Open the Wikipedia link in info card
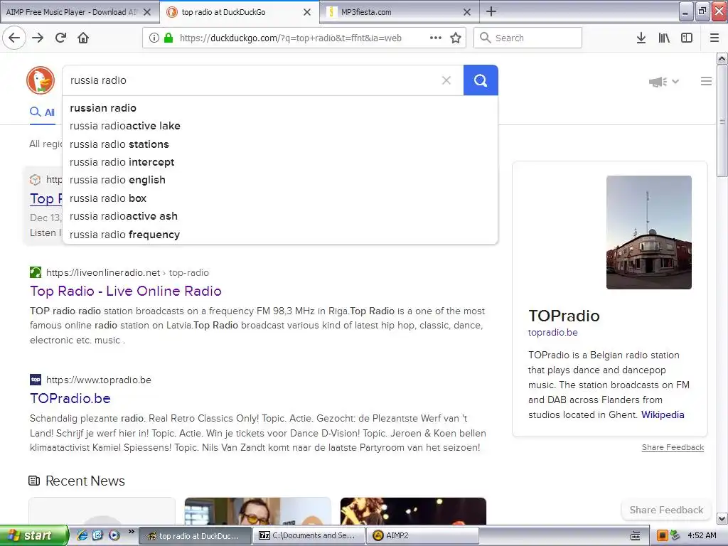728x546 pixels. 663,414
